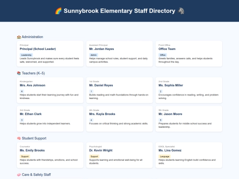Image resolution: width=239 pixels, height=179 pixels.
Task: Click the Front Office role label
Action: point(164,45)
